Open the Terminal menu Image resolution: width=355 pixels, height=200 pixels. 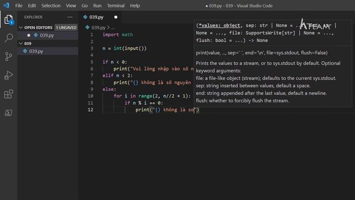[x=116, y=6]
